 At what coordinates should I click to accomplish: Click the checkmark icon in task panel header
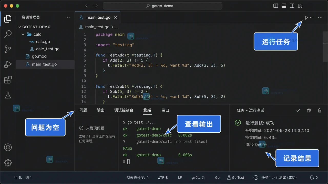298,110
